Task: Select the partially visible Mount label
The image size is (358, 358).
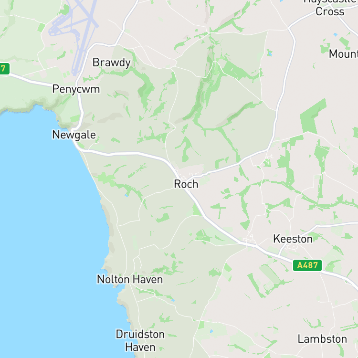Action: 343,54
